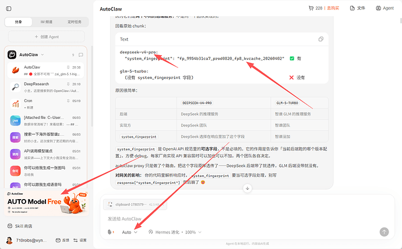Switch to the 分身 tab
Screen dimensions: 402x249
pyautogui.click(x=19, y=22)
